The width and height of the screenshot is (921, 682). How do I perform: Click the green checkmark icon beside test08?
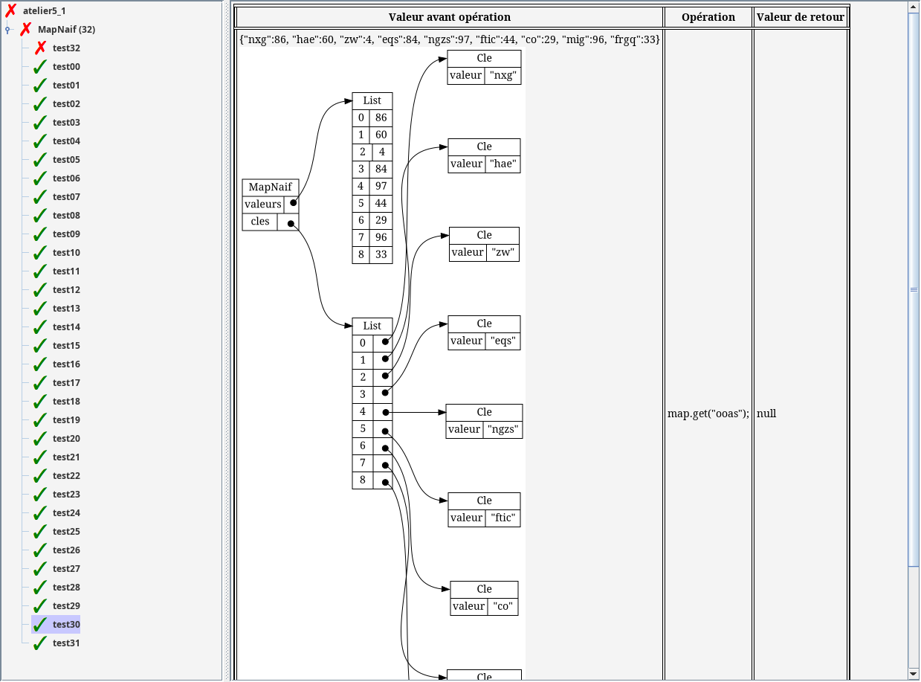[x=40, y=216]
